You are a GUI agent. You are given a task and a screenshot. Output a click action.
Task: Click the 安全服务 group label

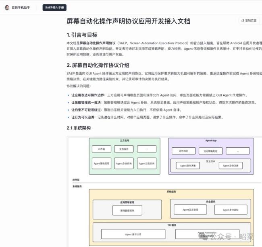(x=210, y=202)
